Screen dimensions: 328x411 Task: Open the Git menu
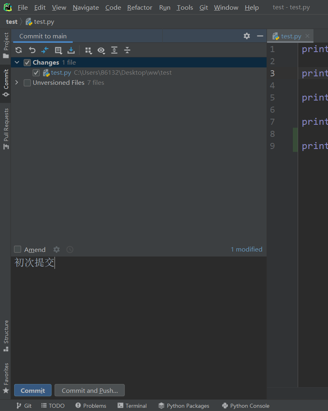204,8
